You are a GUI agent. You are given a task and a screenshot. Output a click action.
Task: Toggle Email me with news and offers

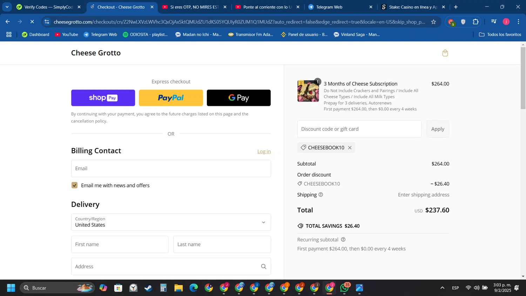[74, 185]
